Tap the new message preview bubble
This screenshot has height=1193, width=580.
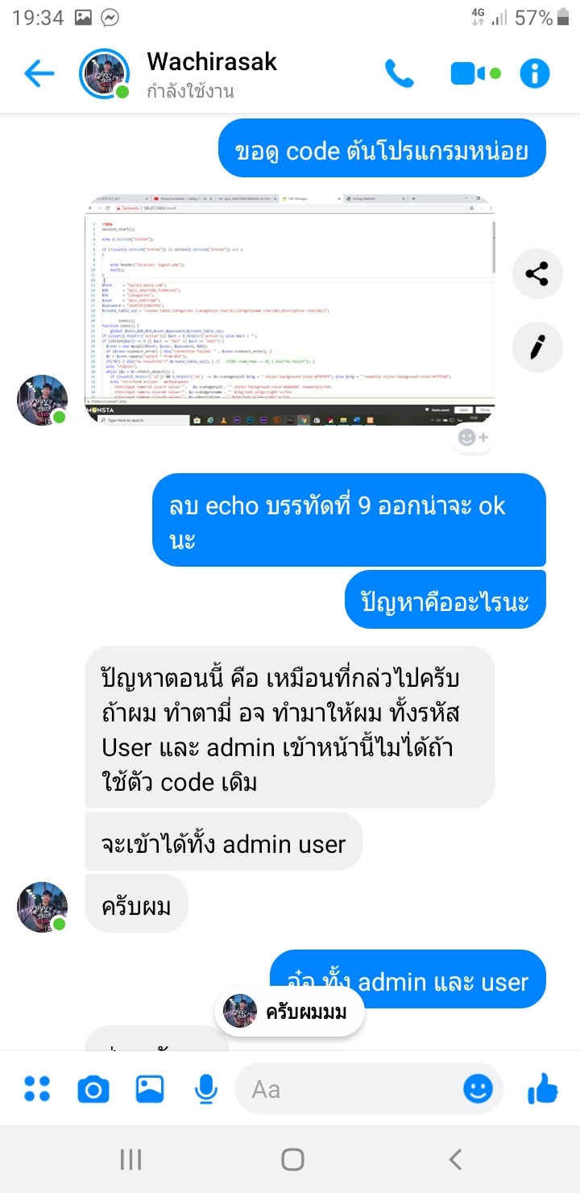click(289, 1012)
